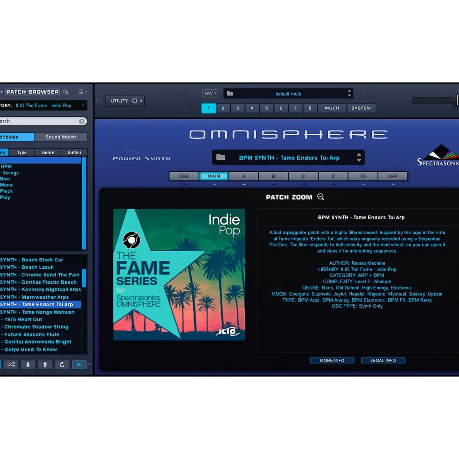Toggle the audition play button
The width and height of the screenshot is (459, 459).
[x=79, y=364]
